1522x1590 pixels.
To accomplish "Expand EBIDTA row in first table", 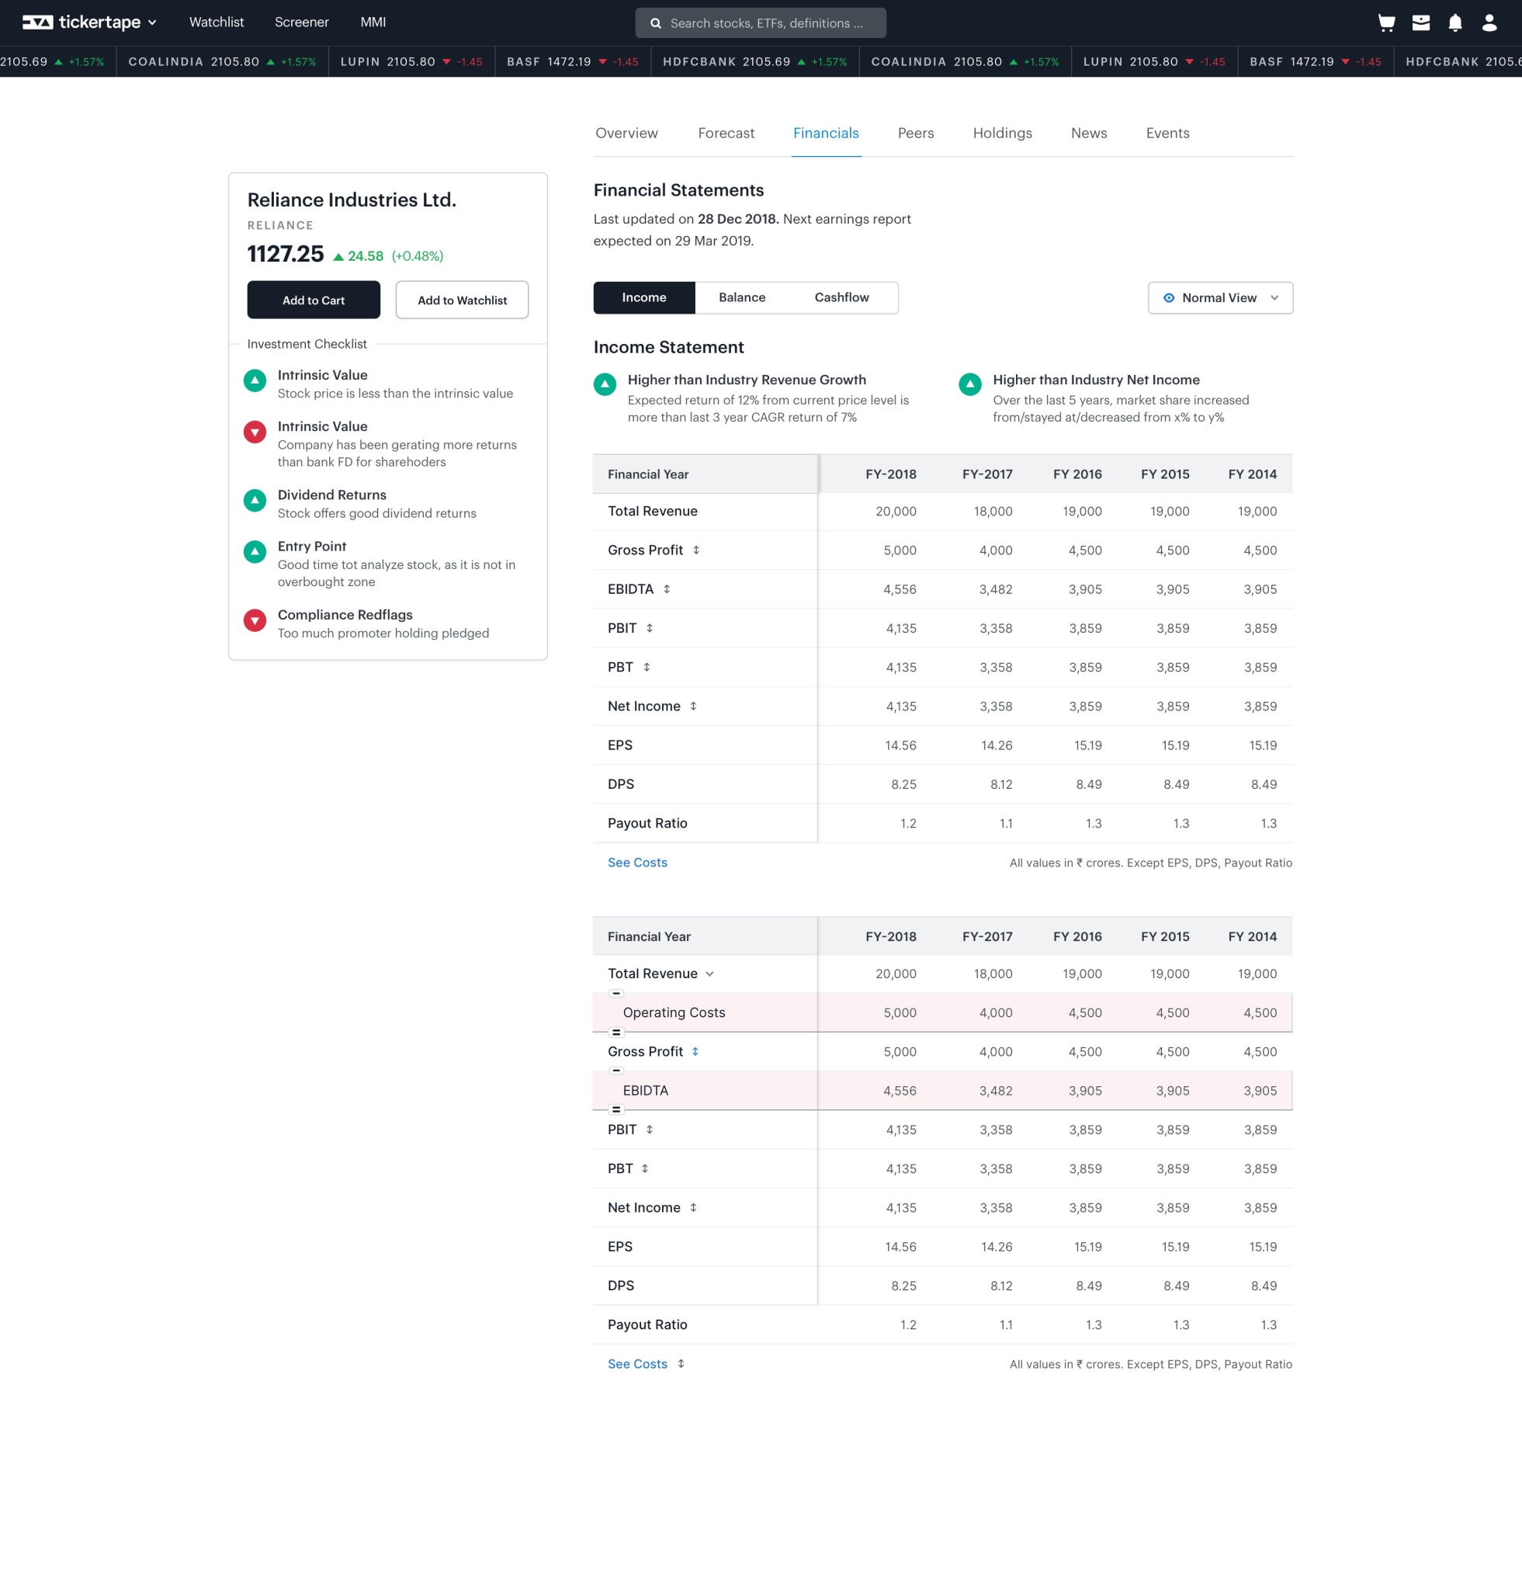I will pos(667,589).
